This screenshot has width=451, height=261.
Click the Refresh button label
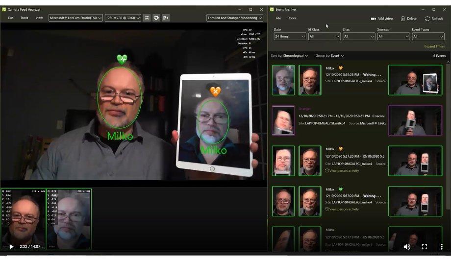pos(437,19)
